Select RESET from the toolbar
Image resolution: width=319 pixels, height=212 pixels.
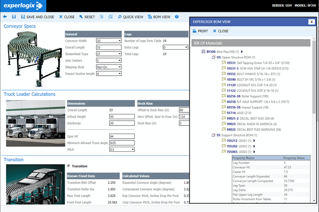click(87, 17)
